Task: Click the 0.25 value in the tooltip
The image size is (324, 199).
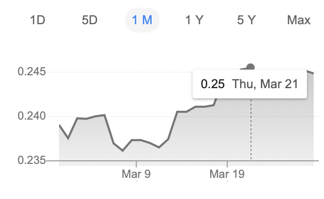Action: click(213, 84)
